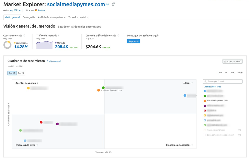The height and width of the screenshot is (159, 250).
Task: Click the magnifier icon in the domain search box
Action: tap(206, 81)
